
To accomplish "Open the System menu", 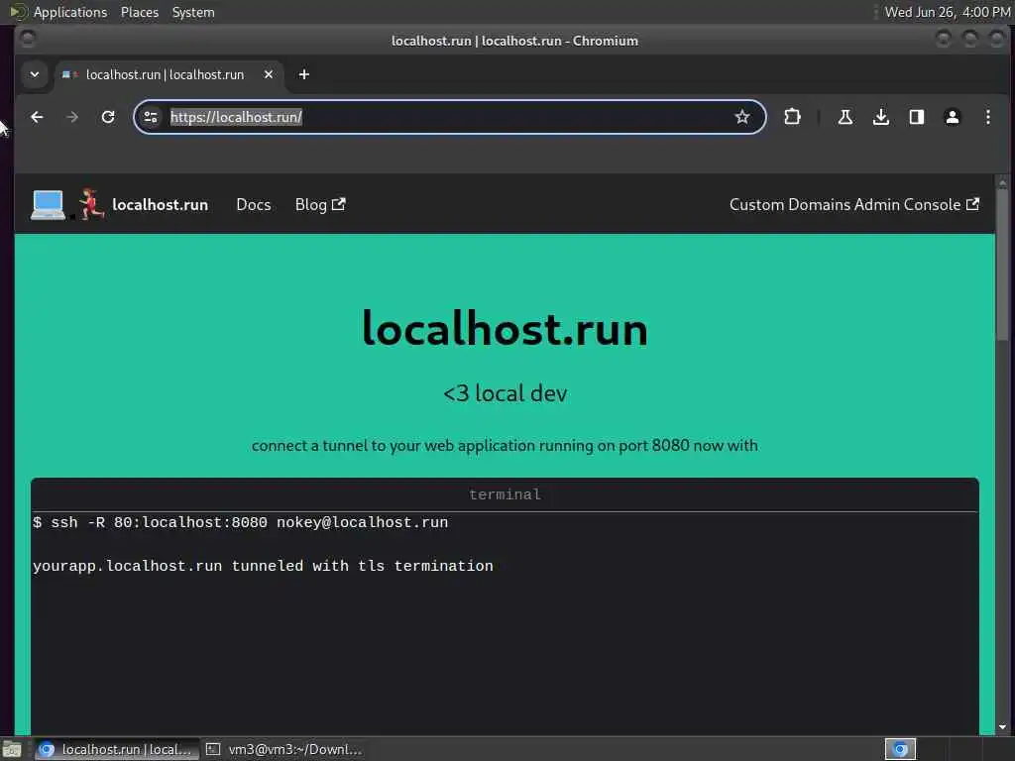I will 193,12.
